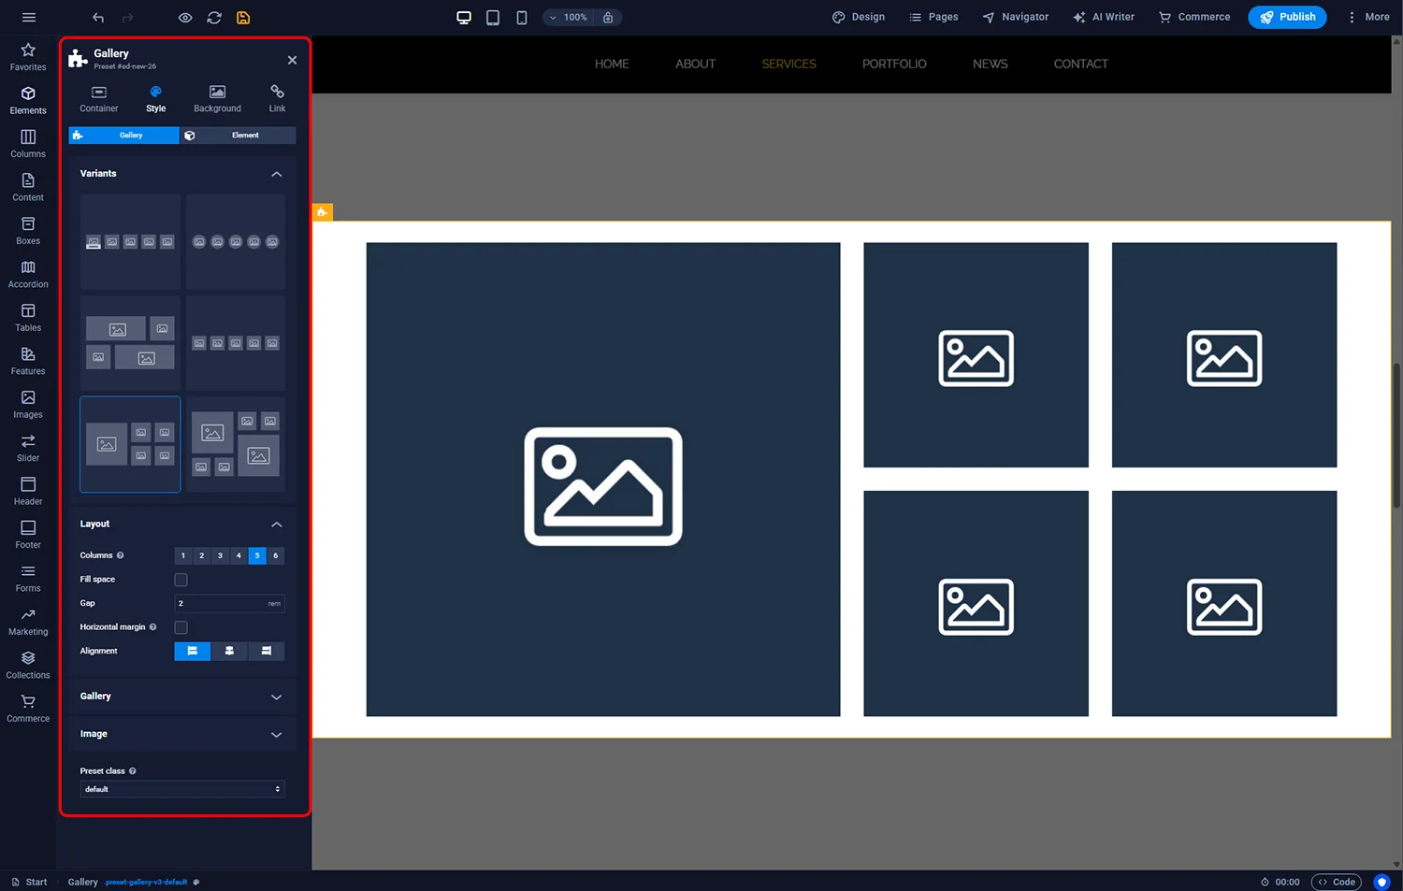Open the Navigator panel
Screen dimensions: 1403x891
(x=1015, y=17)
